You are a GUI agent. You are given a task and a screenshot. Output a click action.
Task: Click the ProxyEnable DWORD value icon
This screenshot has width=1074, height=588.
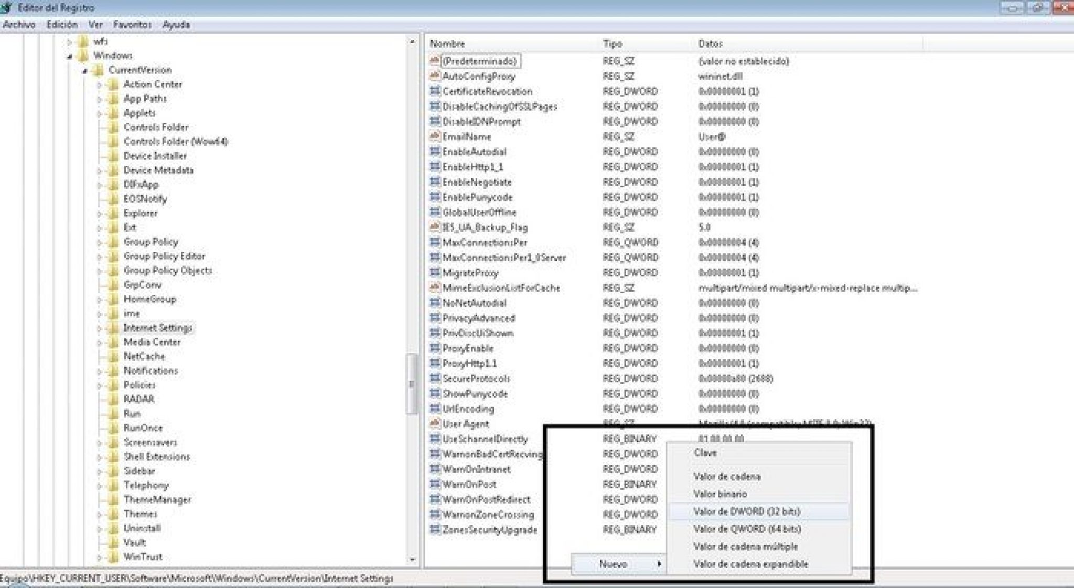[434, 348]
